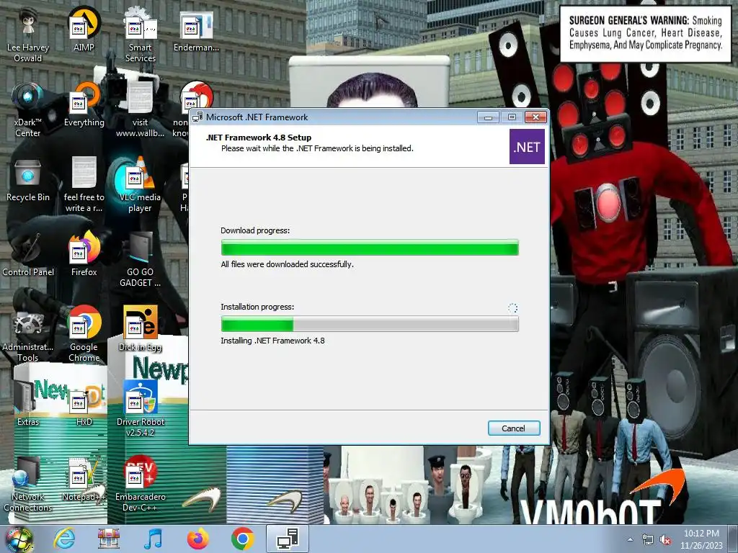738x553 pixels.
Task: Click the .NET setup taskbar button
Action: pos(288,539)
